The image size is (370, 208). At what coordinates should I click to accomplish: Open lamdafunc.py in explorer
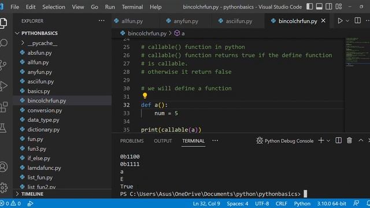(62, 168)
